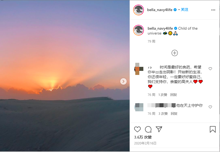
Task: Click the blue 关注 follow button
Action: coord(184,9)
